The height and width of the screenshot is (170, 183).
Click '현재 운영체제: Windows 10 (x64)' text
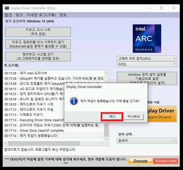pos(30,21)
